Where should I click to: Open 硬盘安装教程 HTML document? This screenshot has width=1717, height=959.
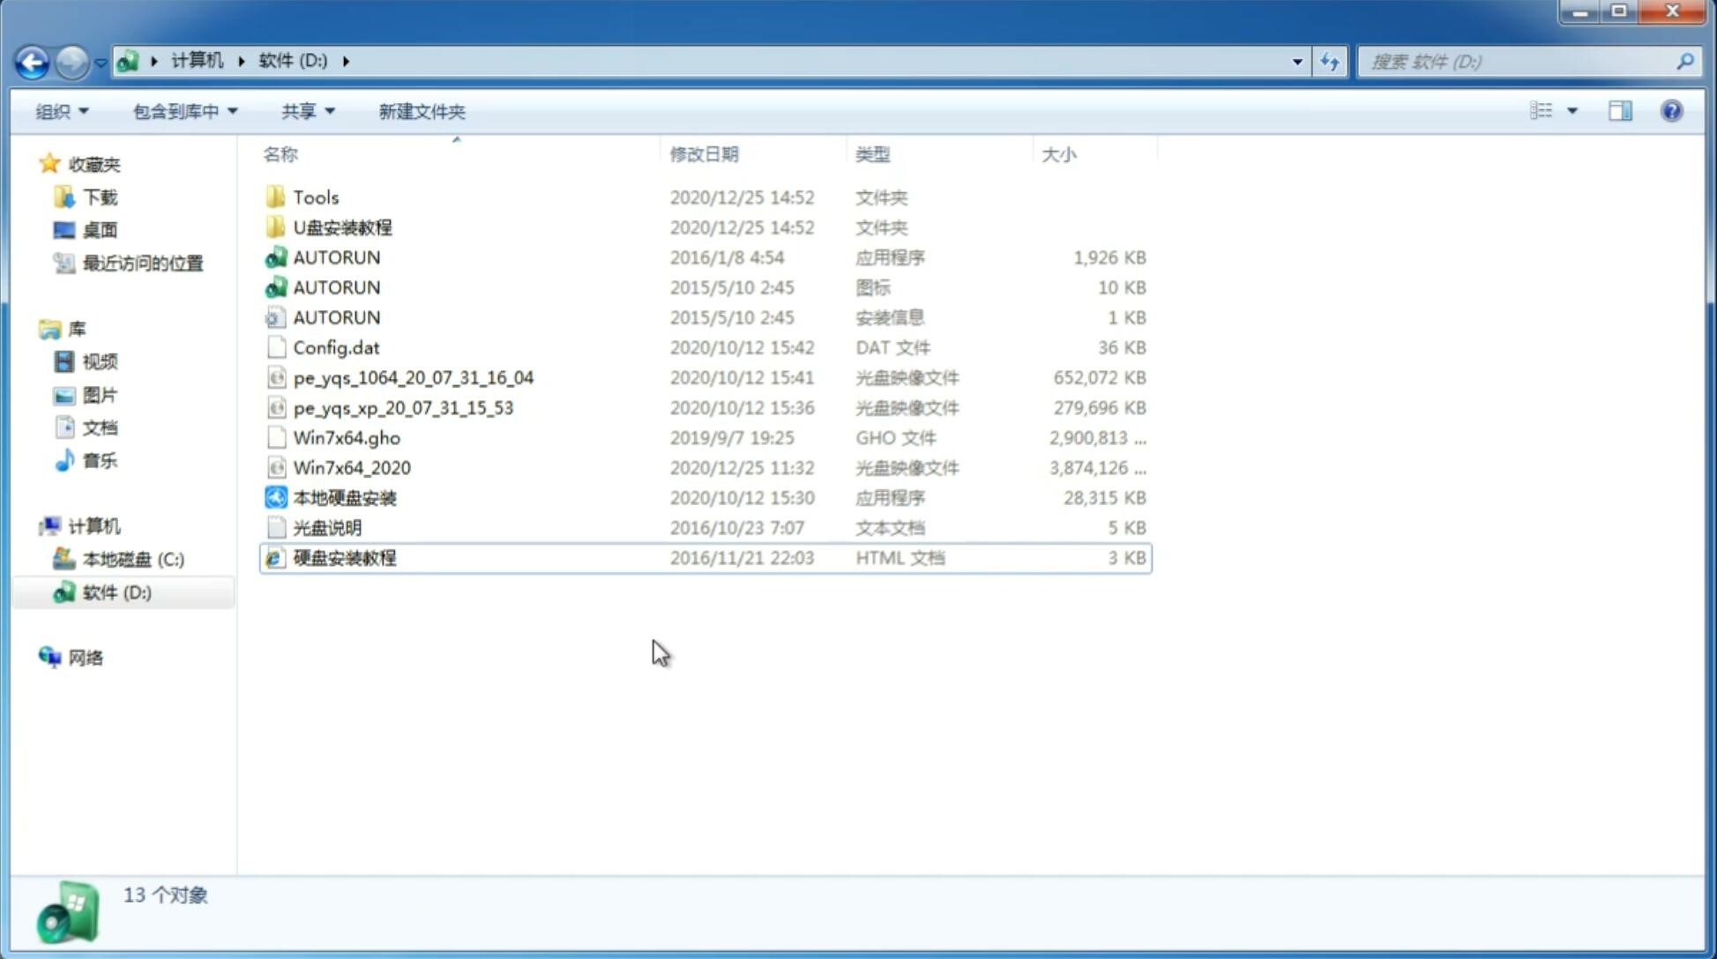pyautogui.click(x=344, y=557)
